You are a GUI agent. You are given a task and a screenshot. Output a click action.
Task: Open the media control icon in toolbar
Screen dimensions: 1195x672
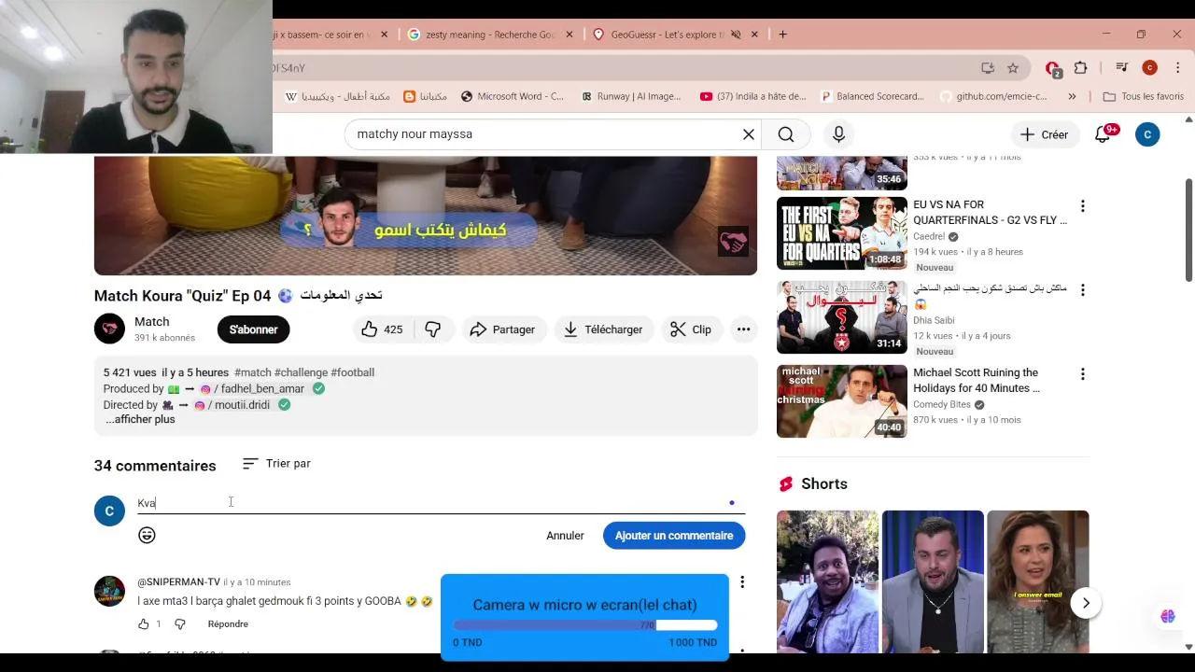1122,68
